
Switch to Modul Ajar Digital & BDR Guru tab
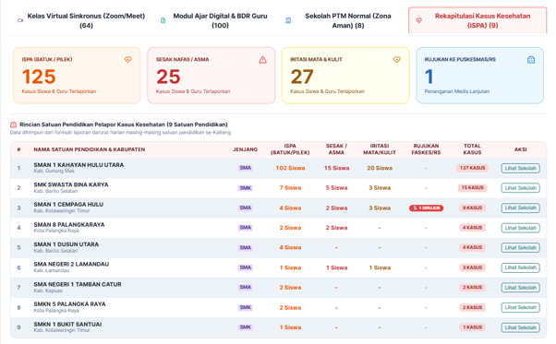[214, 20]
